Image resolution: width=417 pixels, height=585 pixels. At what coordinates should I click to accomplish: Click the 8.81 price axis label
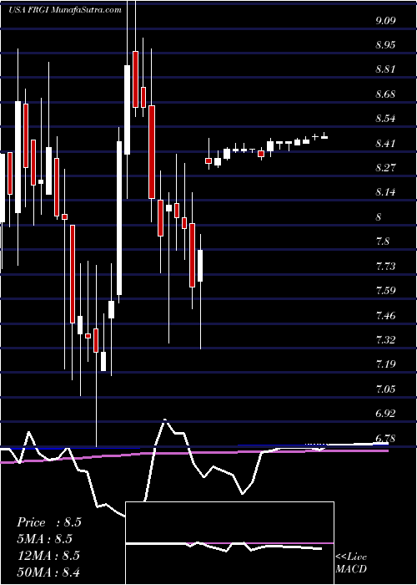click(x=385, y=69)
